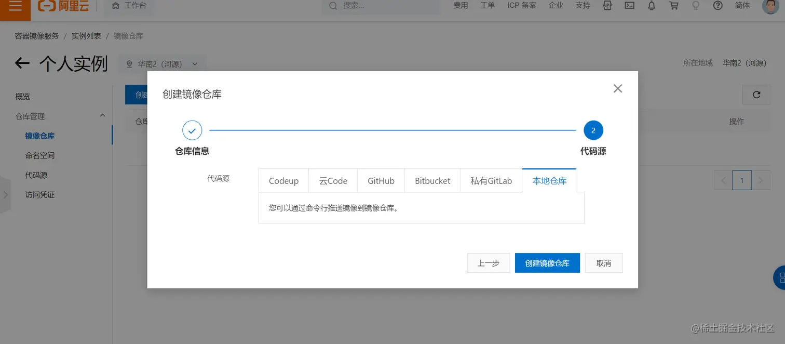Open the notifications bell
The height and width of the screenshot is (344, 785).
652,6
